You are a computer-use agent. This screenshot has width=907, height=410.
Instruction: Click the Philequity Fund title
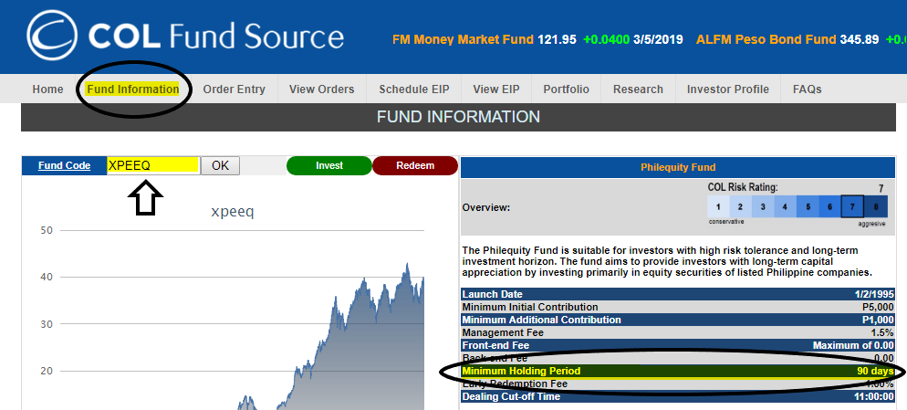coord(678,167)
